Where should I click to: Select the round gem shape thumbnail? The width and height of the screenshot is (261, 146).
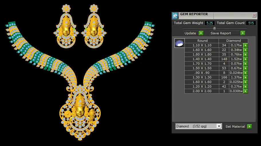(179, 44)
